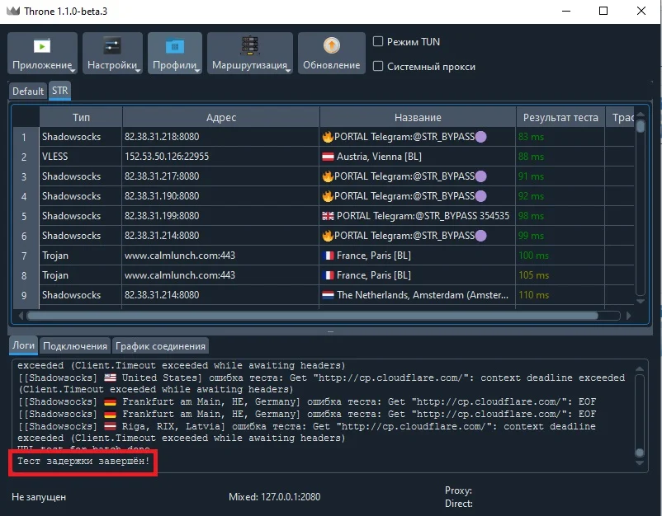The width and height of the screenshot is (662, 516).
Task: Switch to the STR group tab
Action: tap(60, 91)
